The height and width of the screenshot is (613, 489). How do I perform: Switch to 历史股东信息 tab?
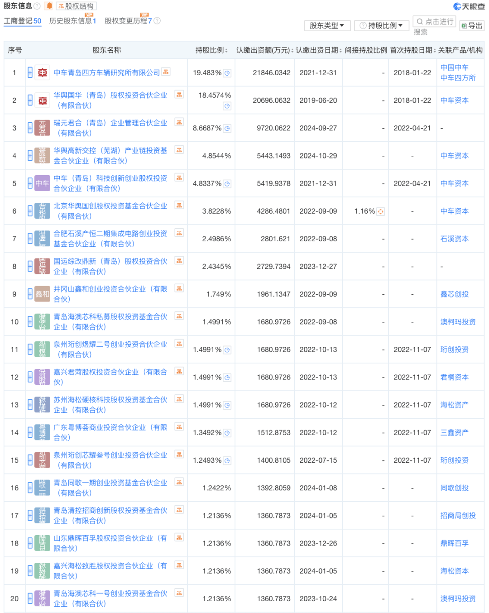click(72, 21)
